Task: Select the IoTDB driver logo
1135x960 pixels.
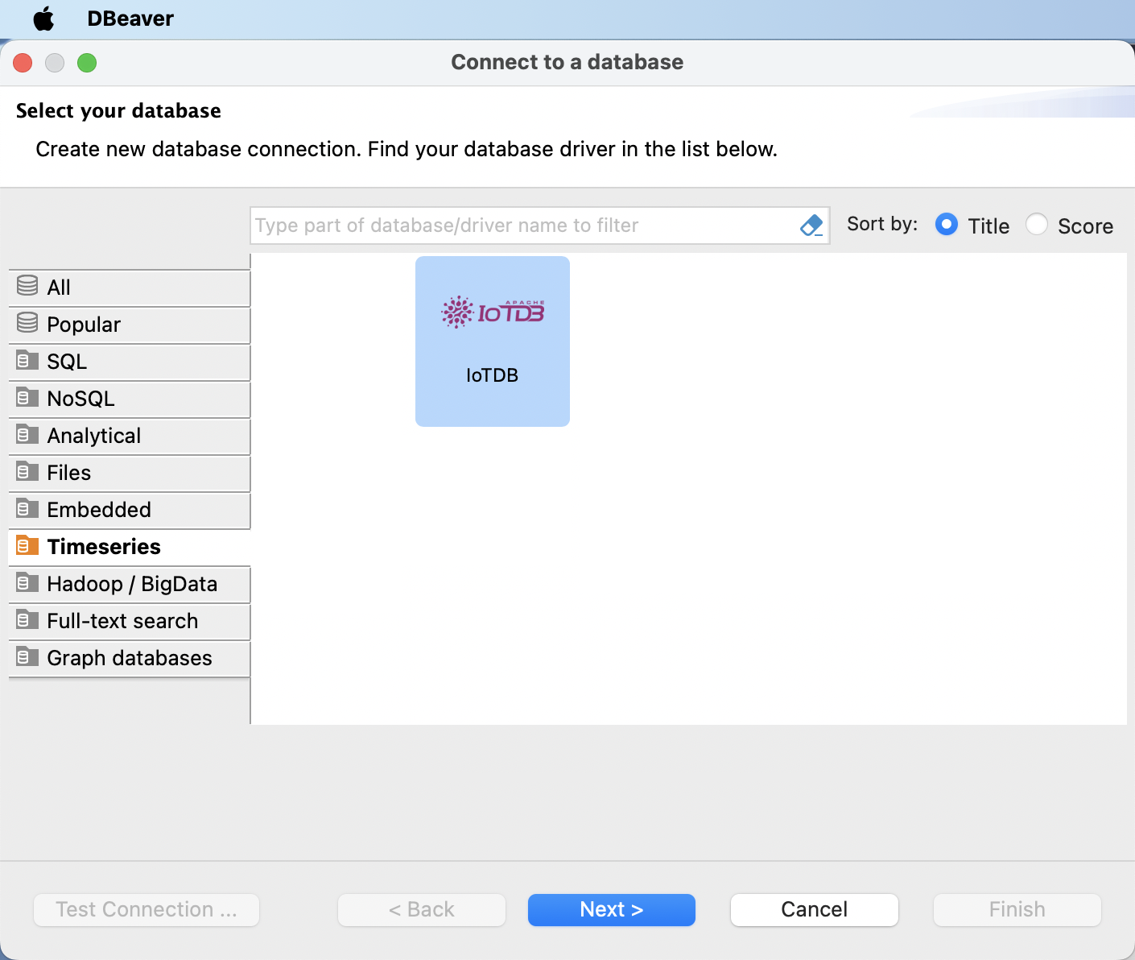Action: click(492, 312)
